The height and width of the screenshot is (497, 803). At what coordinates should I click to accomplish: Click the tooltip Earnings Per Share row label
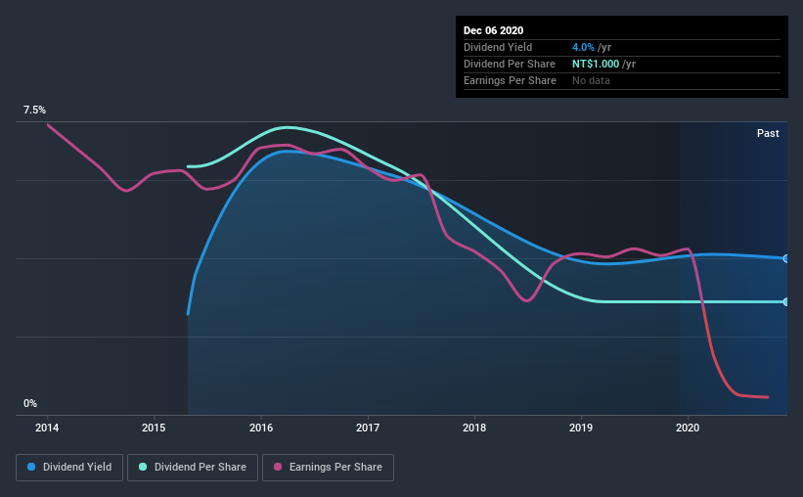[510, 80]
